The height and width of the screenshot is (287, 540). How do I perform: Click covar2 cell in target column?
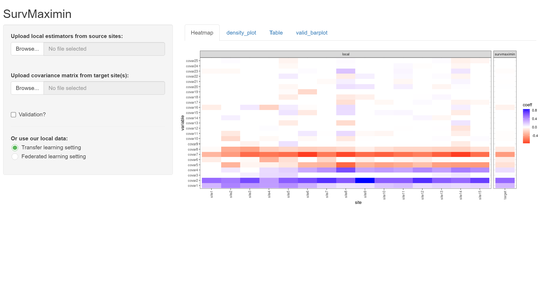505,180
